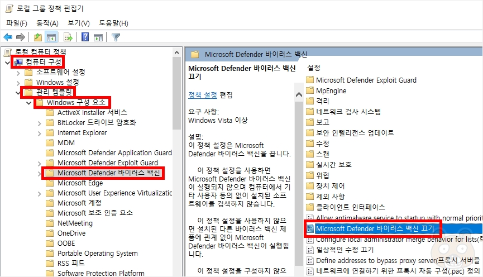Select 로컬 컴퓨터 정책 root item
Viewport: 483px width, 277px height.
tap(41, 52)
